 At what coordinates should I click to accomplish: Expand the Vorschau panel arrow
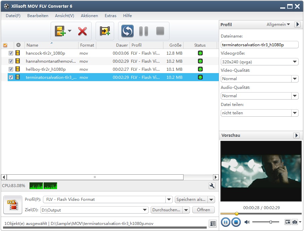point(296,135)
